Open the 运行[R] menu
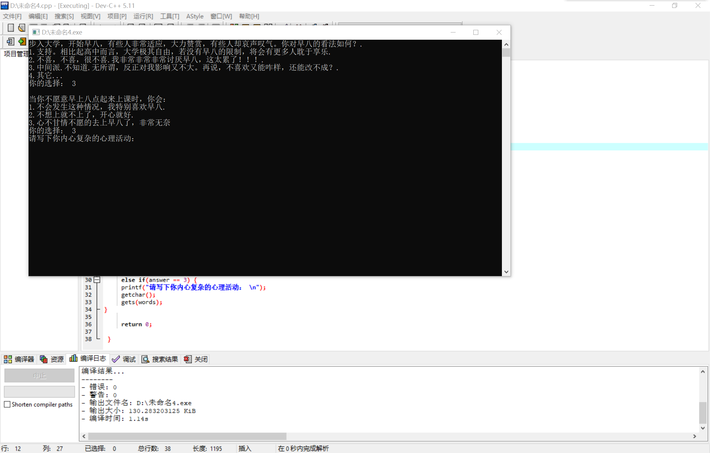Image resolution: width=710 pixels, height=453 pixels. tap(143, 16)
